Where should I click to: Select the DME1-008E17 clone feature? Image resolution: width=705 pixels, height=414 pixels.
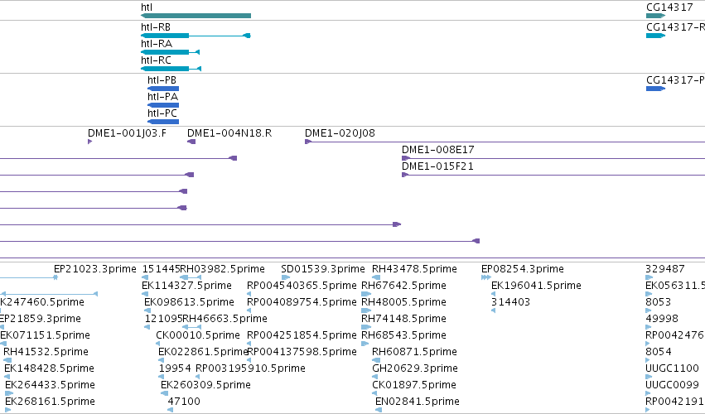553,158
